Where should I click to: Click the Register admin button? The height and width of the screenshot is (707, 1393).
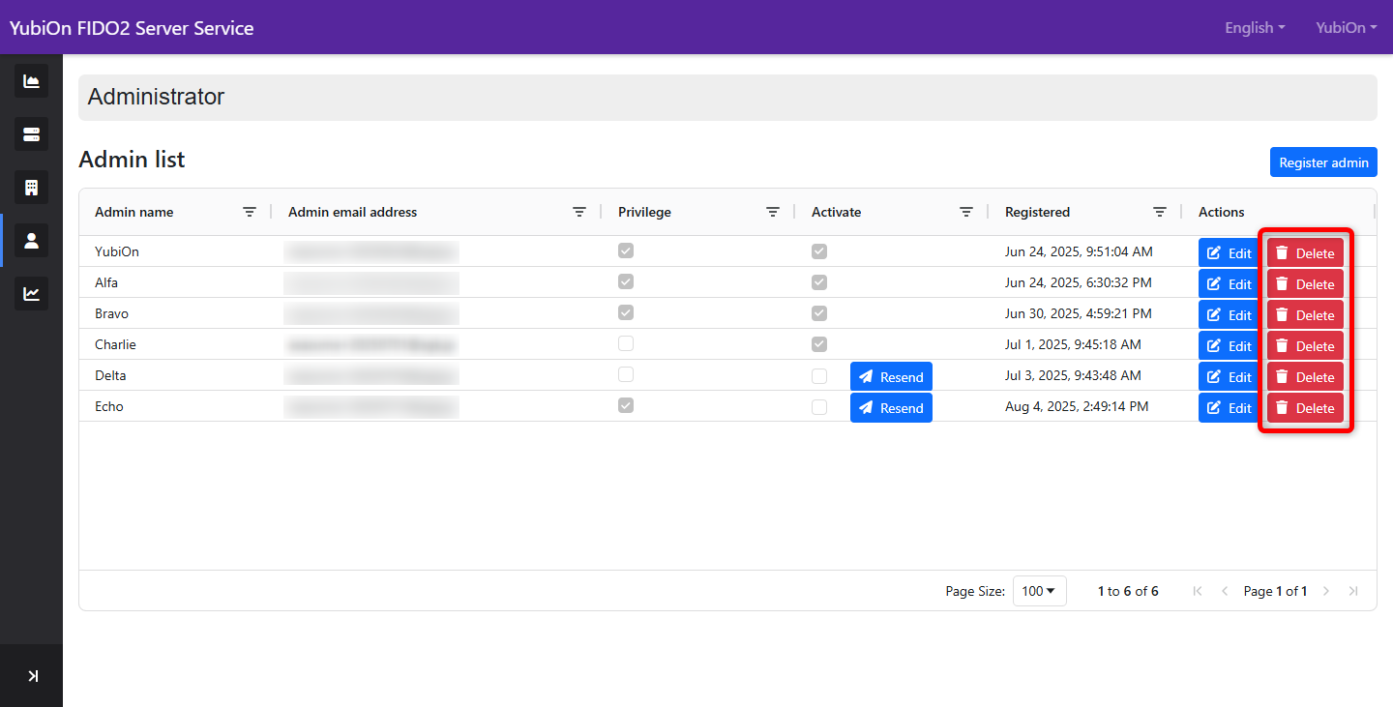(x=1323, y=162)
